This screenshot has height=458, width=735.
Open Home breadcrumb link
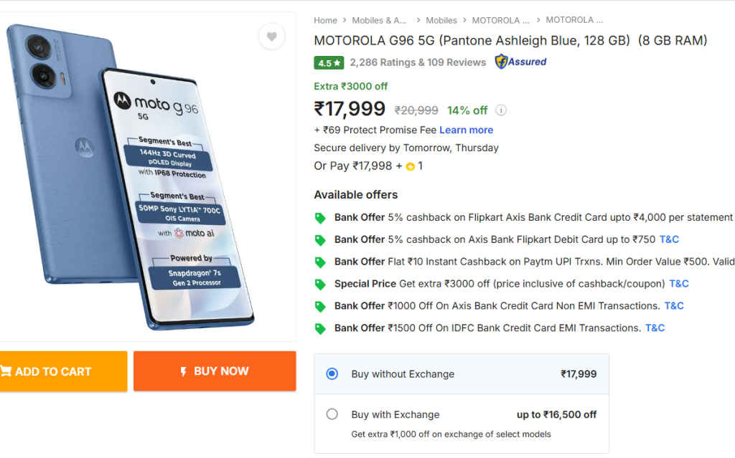[325, 20]
